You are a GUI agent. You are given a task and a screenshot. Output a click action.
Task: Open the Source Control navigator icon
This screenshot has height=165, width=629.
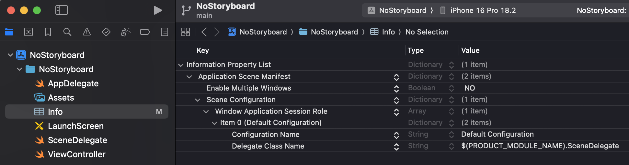(x=29, y=32)
